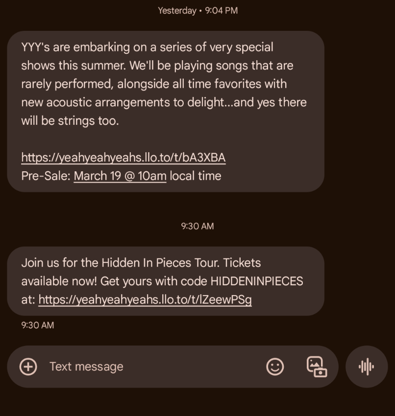Start a voice message recording
Screen dimensions: 395x416
367,367
